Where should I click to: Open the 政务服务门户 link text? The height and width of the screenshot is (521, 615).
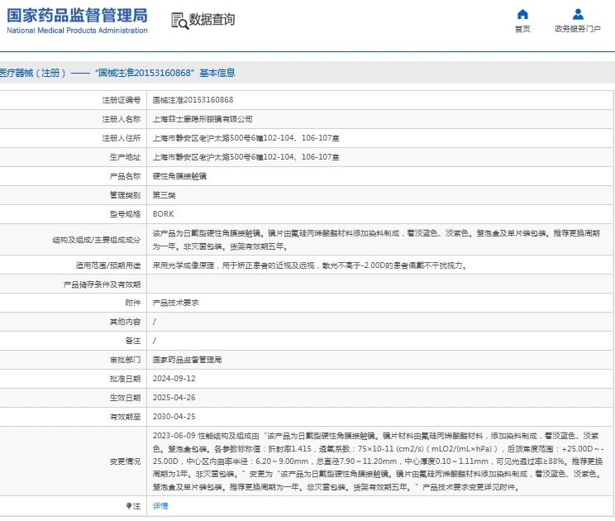click(578, 29)
